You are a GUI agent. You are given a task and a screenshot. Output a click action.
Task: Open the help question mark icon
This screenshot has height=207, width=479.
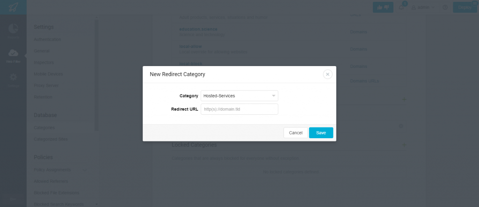[x=445, y=7]
